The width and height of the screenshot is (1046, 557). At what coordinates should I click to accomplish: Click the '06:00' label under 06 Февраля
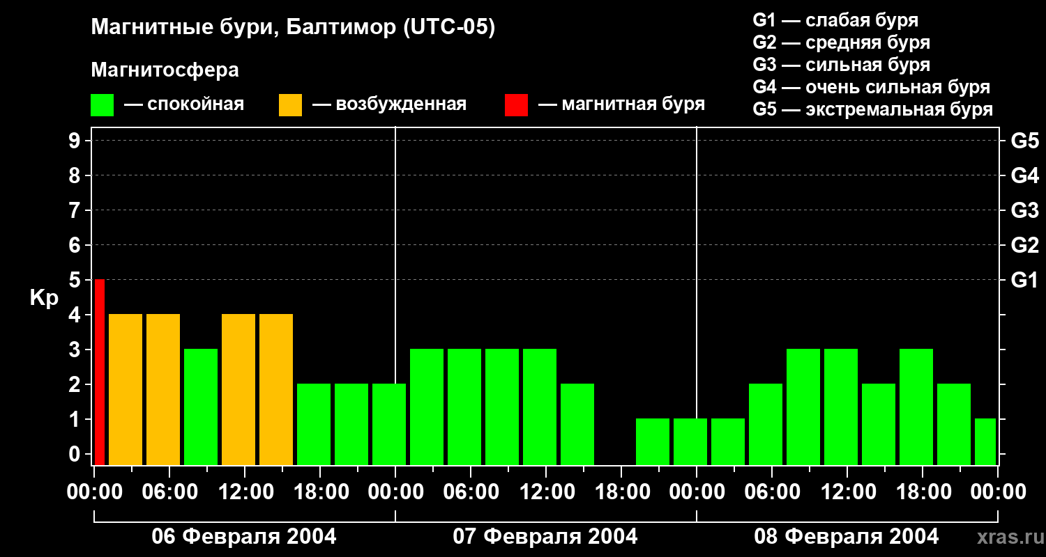pos(169,492)
